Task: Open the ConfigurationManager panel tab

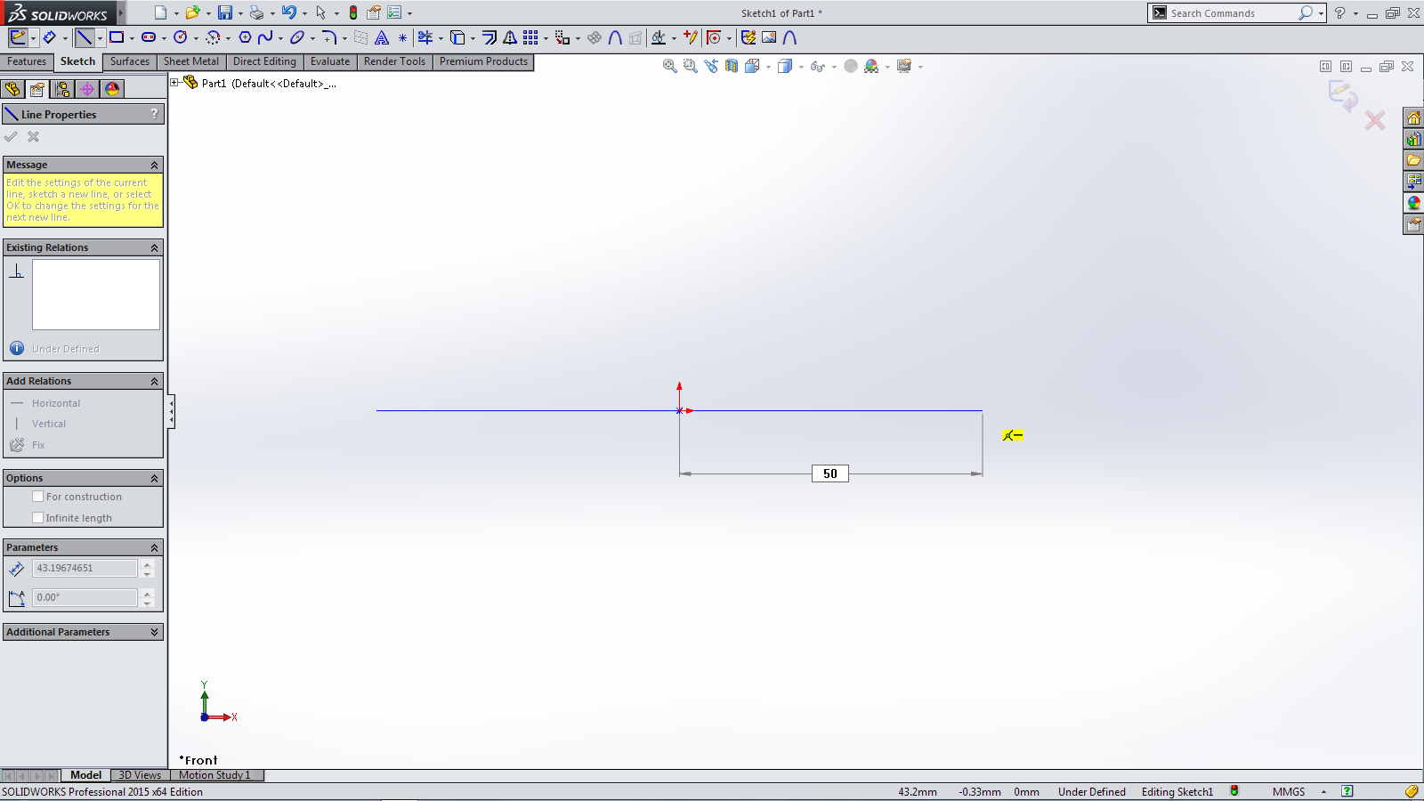Action: pyautogui.click(x=61, y=89)
